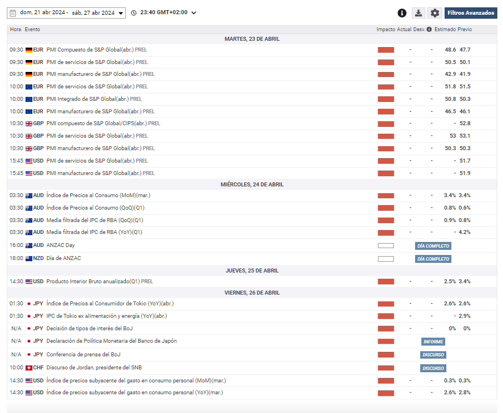Click the New Zealand flag on Día de ANZAC
This screenshot has height=413, width=503.
[28, 258]
